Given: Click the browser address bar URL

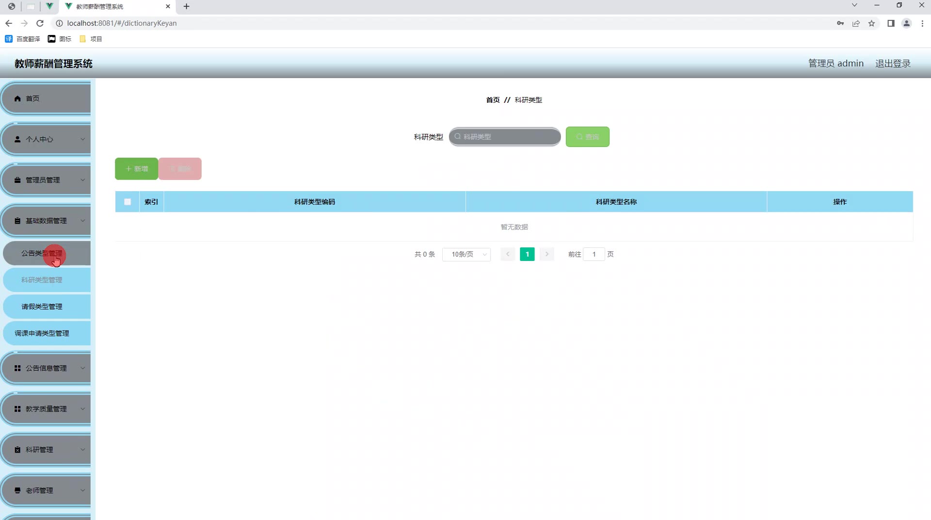Looking at the screenshot, I should click(x=122, y=23).
